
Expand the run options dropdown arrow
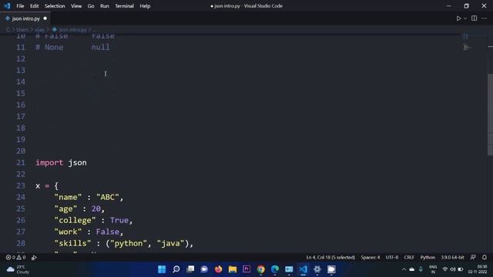465,18
